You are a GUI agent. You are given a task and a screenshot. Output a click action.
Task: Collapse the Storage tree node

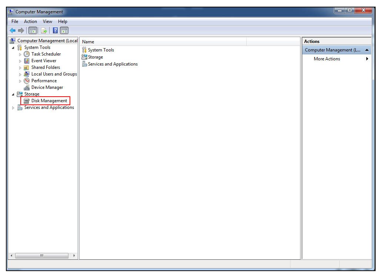(13, 94)
